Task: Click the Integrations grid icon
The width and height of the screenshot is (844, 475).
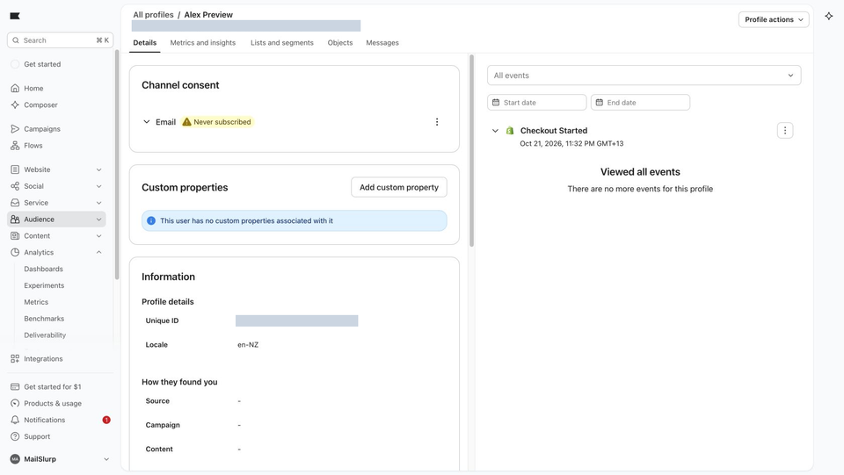Action: click(15, 358)
